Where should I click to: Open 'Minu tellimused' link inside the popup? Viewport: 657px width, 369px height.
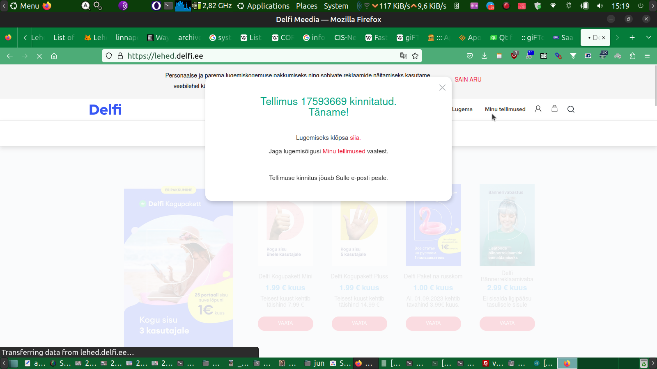pyautogui.click(x=344, y=151)
